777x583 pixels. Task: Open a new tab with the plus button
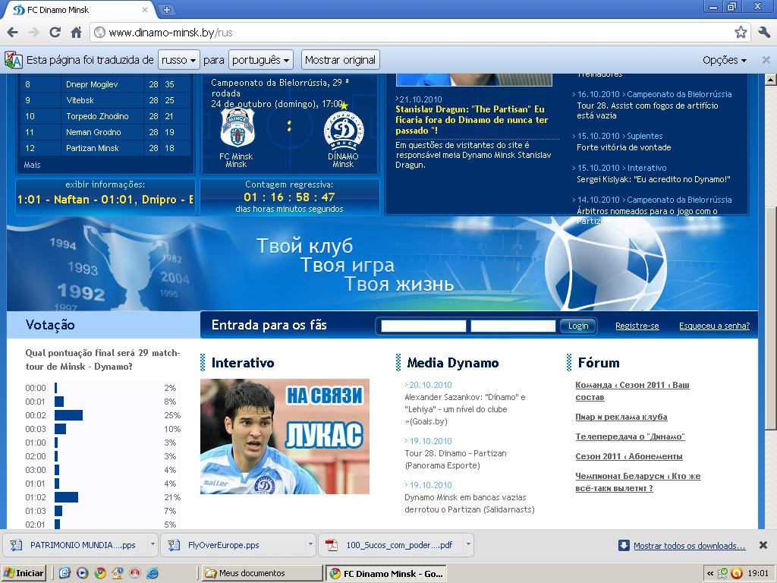(167, 10)
